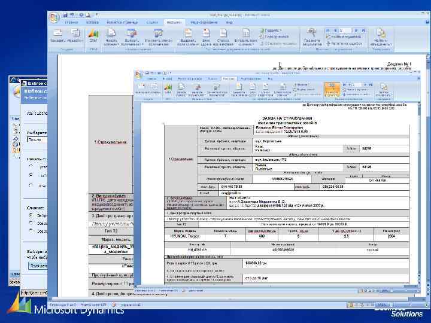Click Save icon in back Word quick access
Image resolution: width=431 pixels, height=323 pixels.
pyautogui.click(x=65, y=15)
